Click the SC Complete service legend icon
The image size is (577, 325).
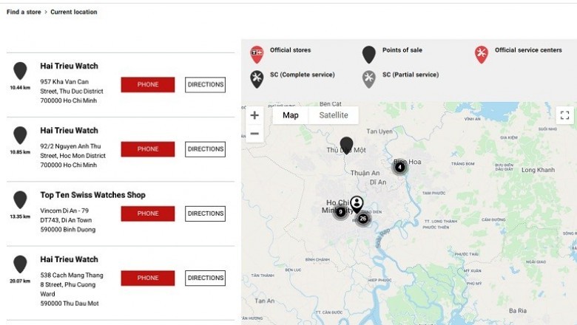coord(257,79)
